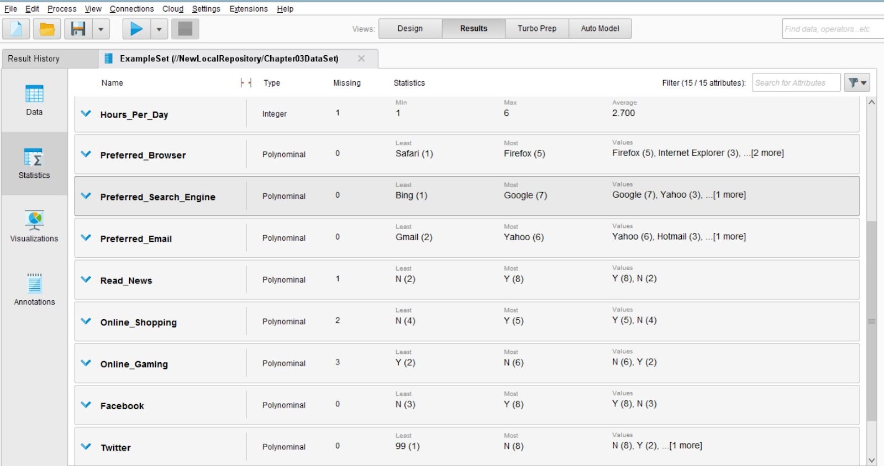Click the scrollbar up arrow in statistics list
Screen dimensions: 884x466
872,102
